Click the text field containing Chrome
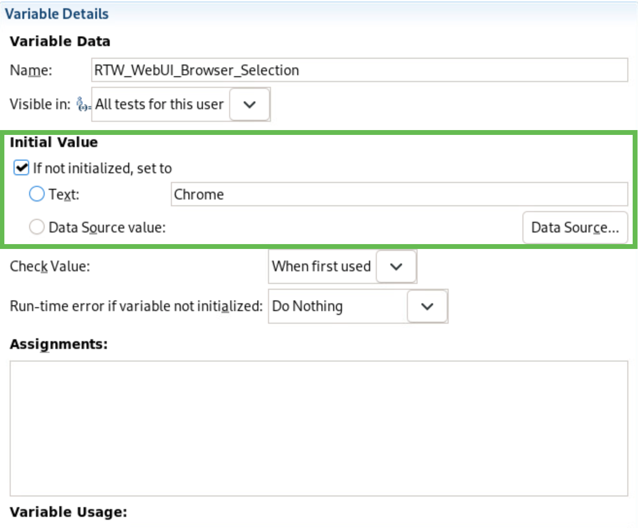638x528 pixels. coord(398,195)
